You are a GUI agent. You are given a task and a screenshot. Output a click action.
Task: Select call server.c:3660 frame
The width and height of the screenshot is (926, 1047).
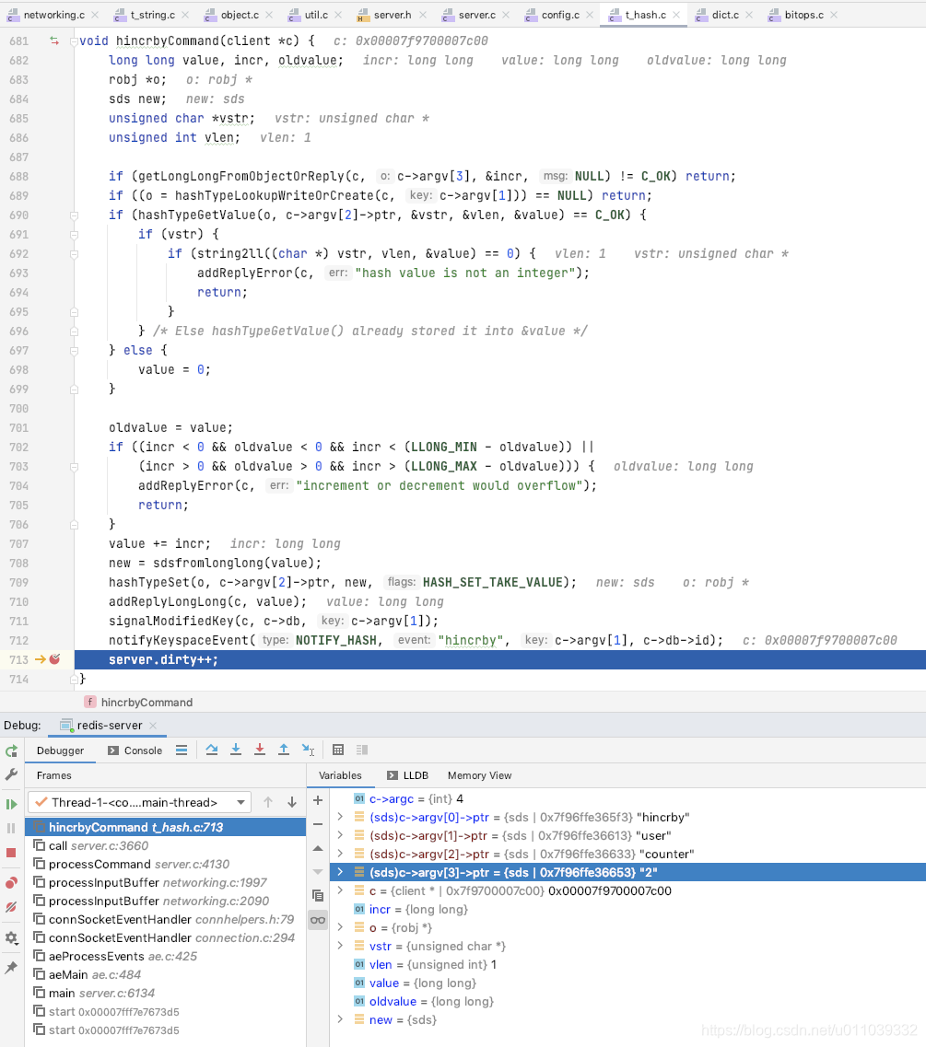coord(165,845)
